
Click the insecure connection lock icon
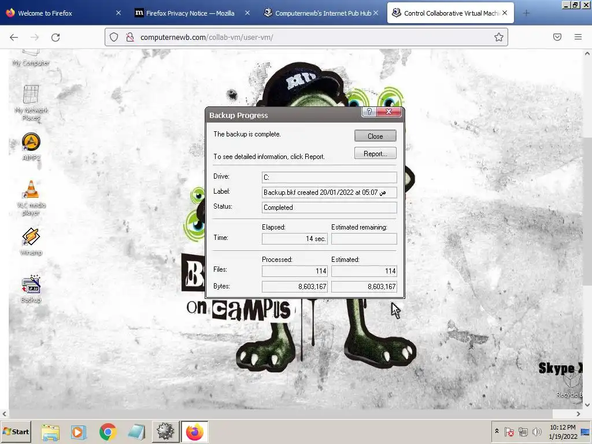click(130, 37)
